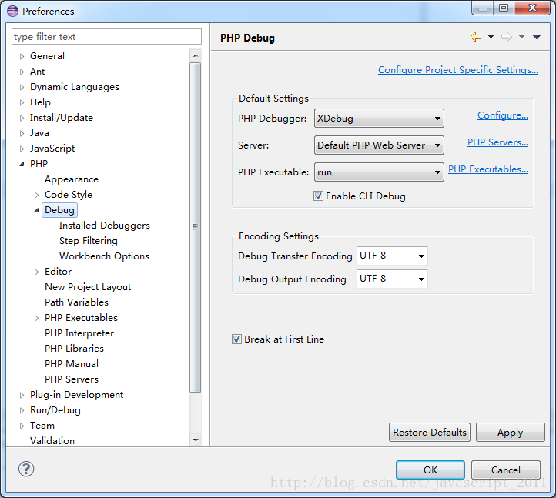
Task: Open the back history dropdown arrow
Action: click(x=491, y=36)
